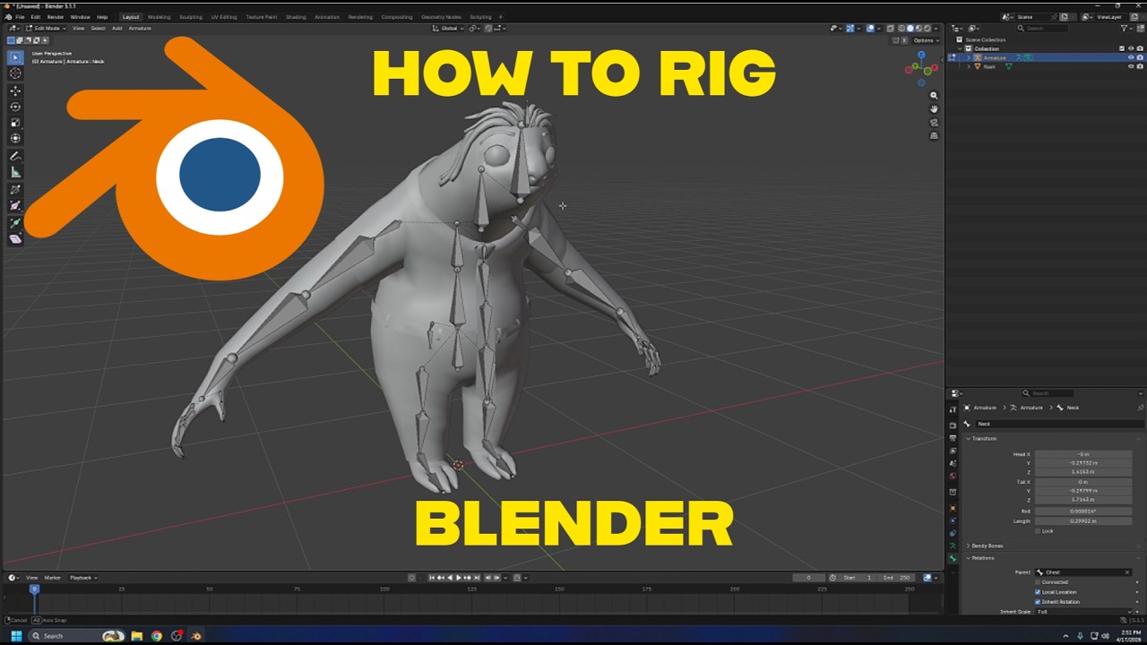1147x645 pixels.
Task: Click the Neck bone name field
Action: click(x=1058, y=424)
